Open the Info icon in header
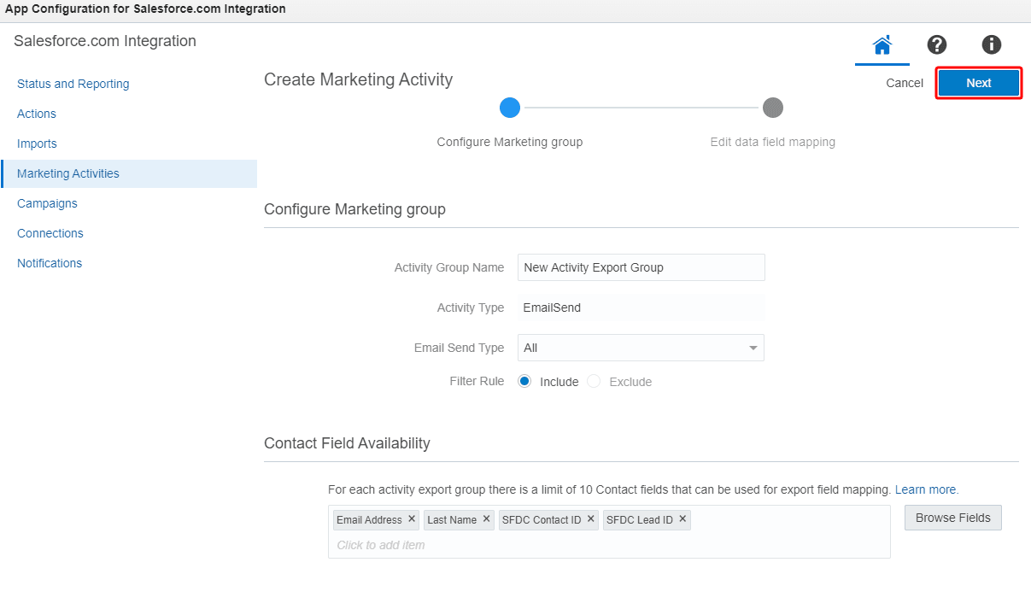This screenshot has height=615, width=1031. (991, 44)
